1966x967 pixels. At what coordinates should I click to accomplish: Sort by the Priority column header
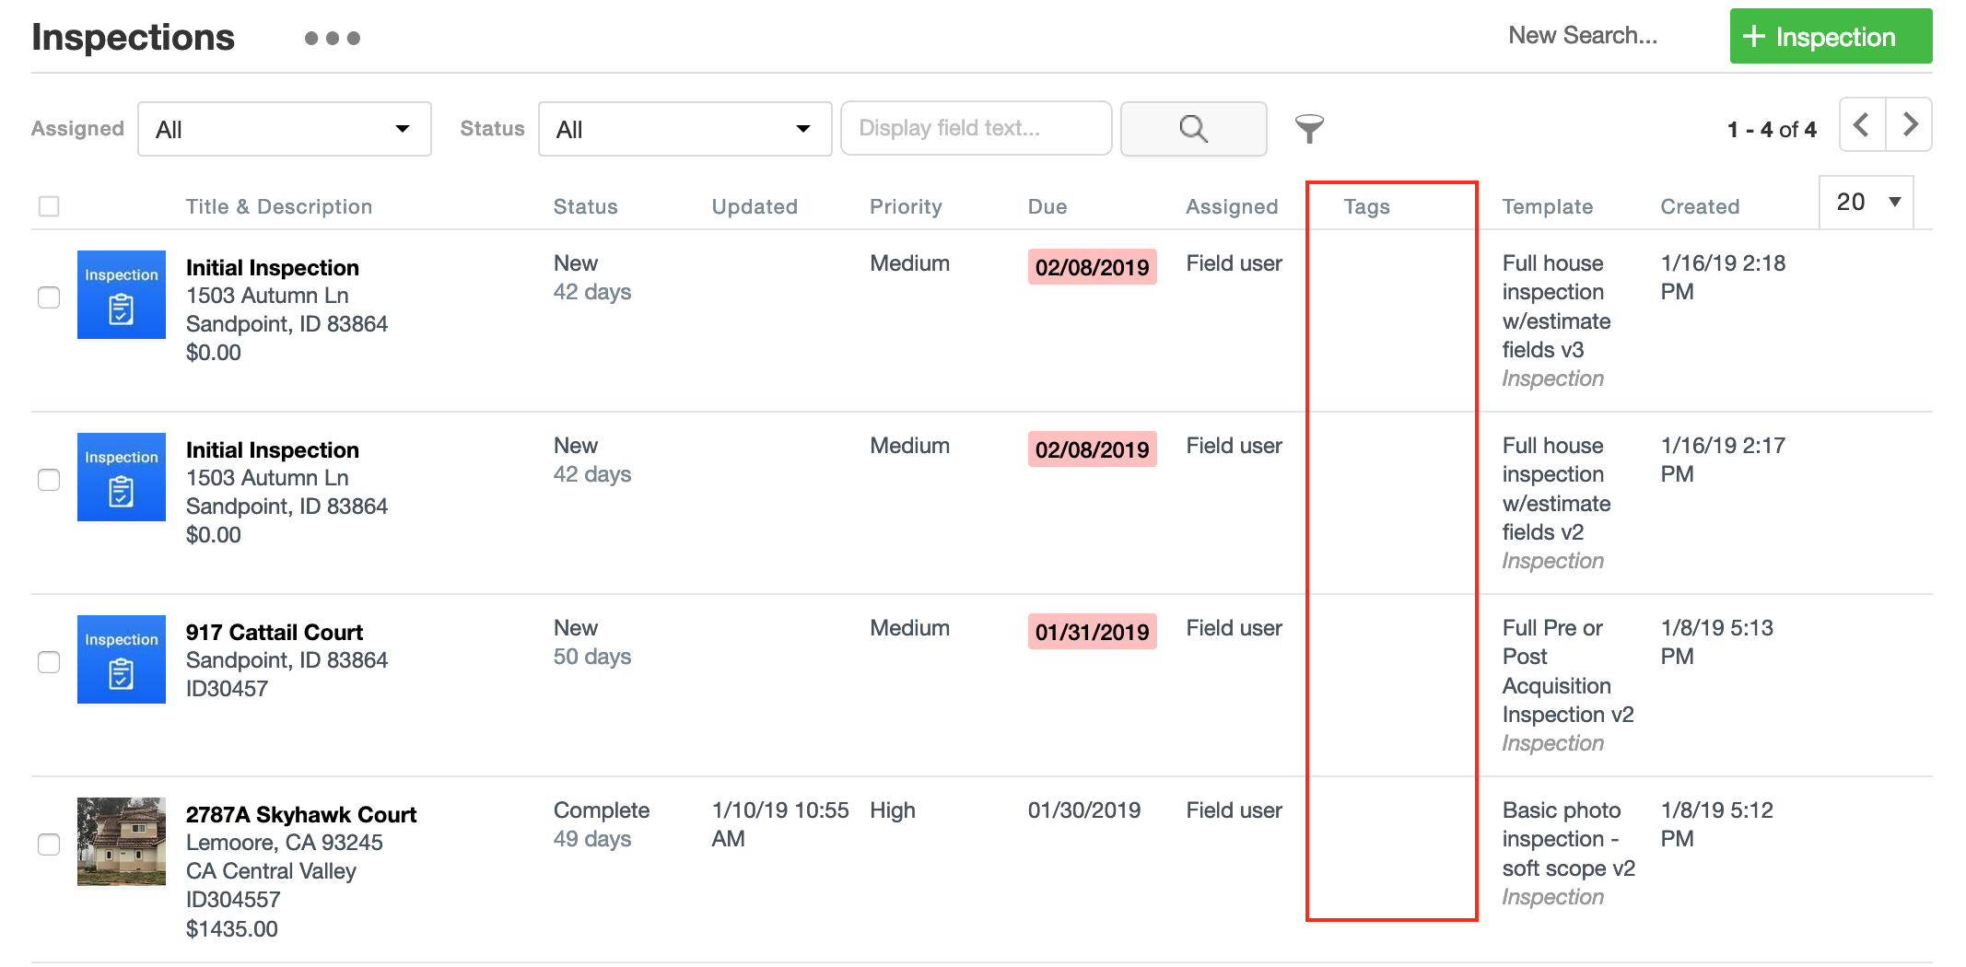[906, 206]
